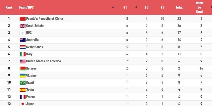The height and width of the screenshot is (106, 212).
Task: Click the People's Republic of China flag
Action: coord(23,19)
